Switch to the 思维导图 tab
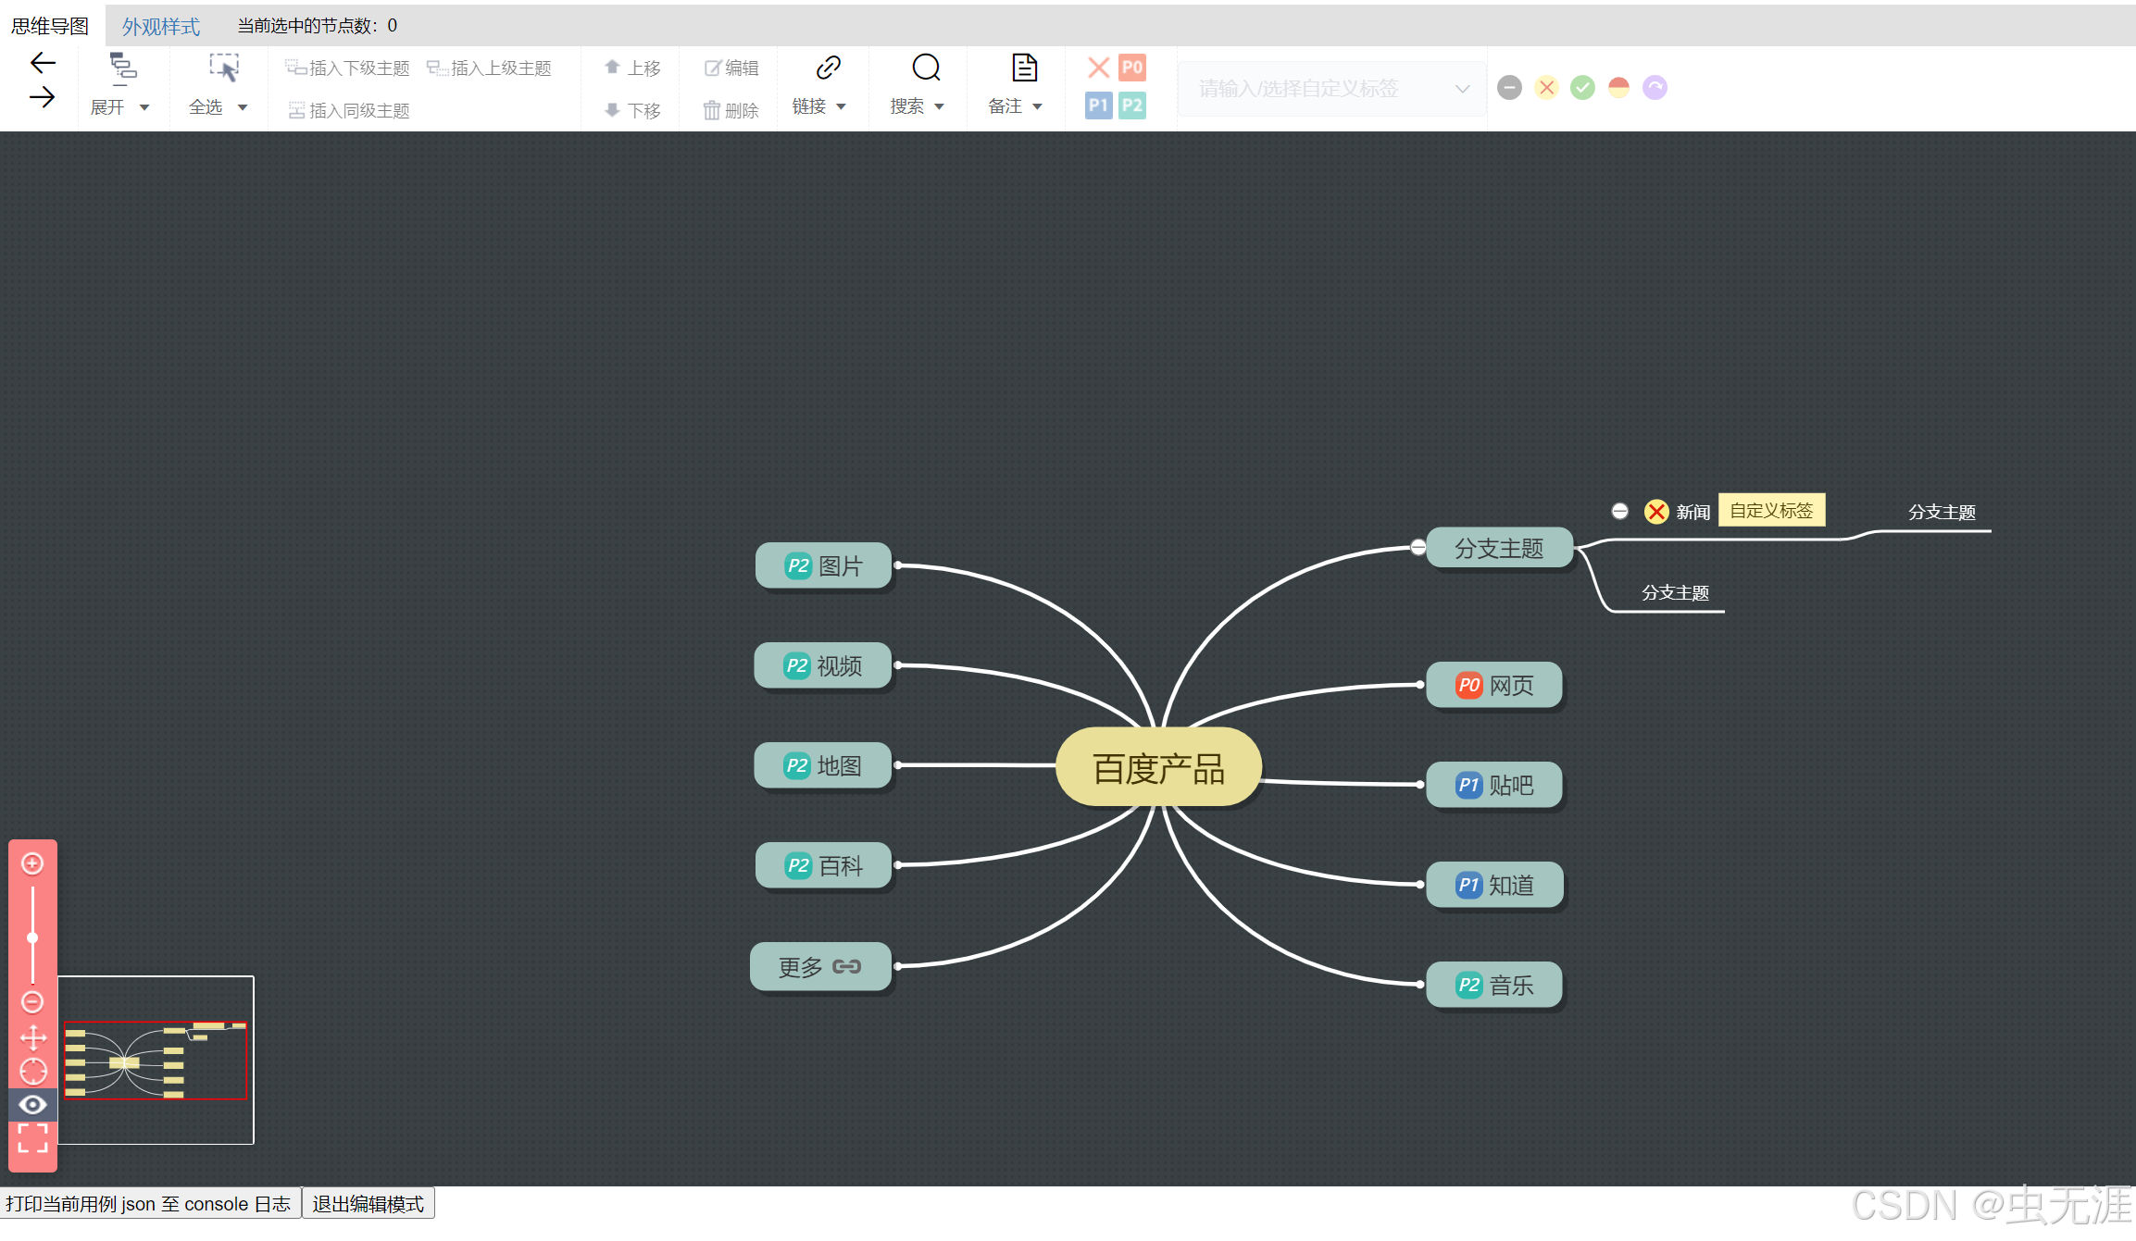The image size is (2136, 1241). 50,26
